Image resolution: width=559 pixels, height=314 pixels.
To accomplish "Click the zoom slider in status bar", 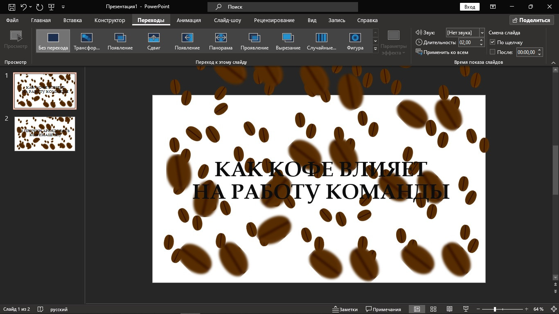I will 495,309.
